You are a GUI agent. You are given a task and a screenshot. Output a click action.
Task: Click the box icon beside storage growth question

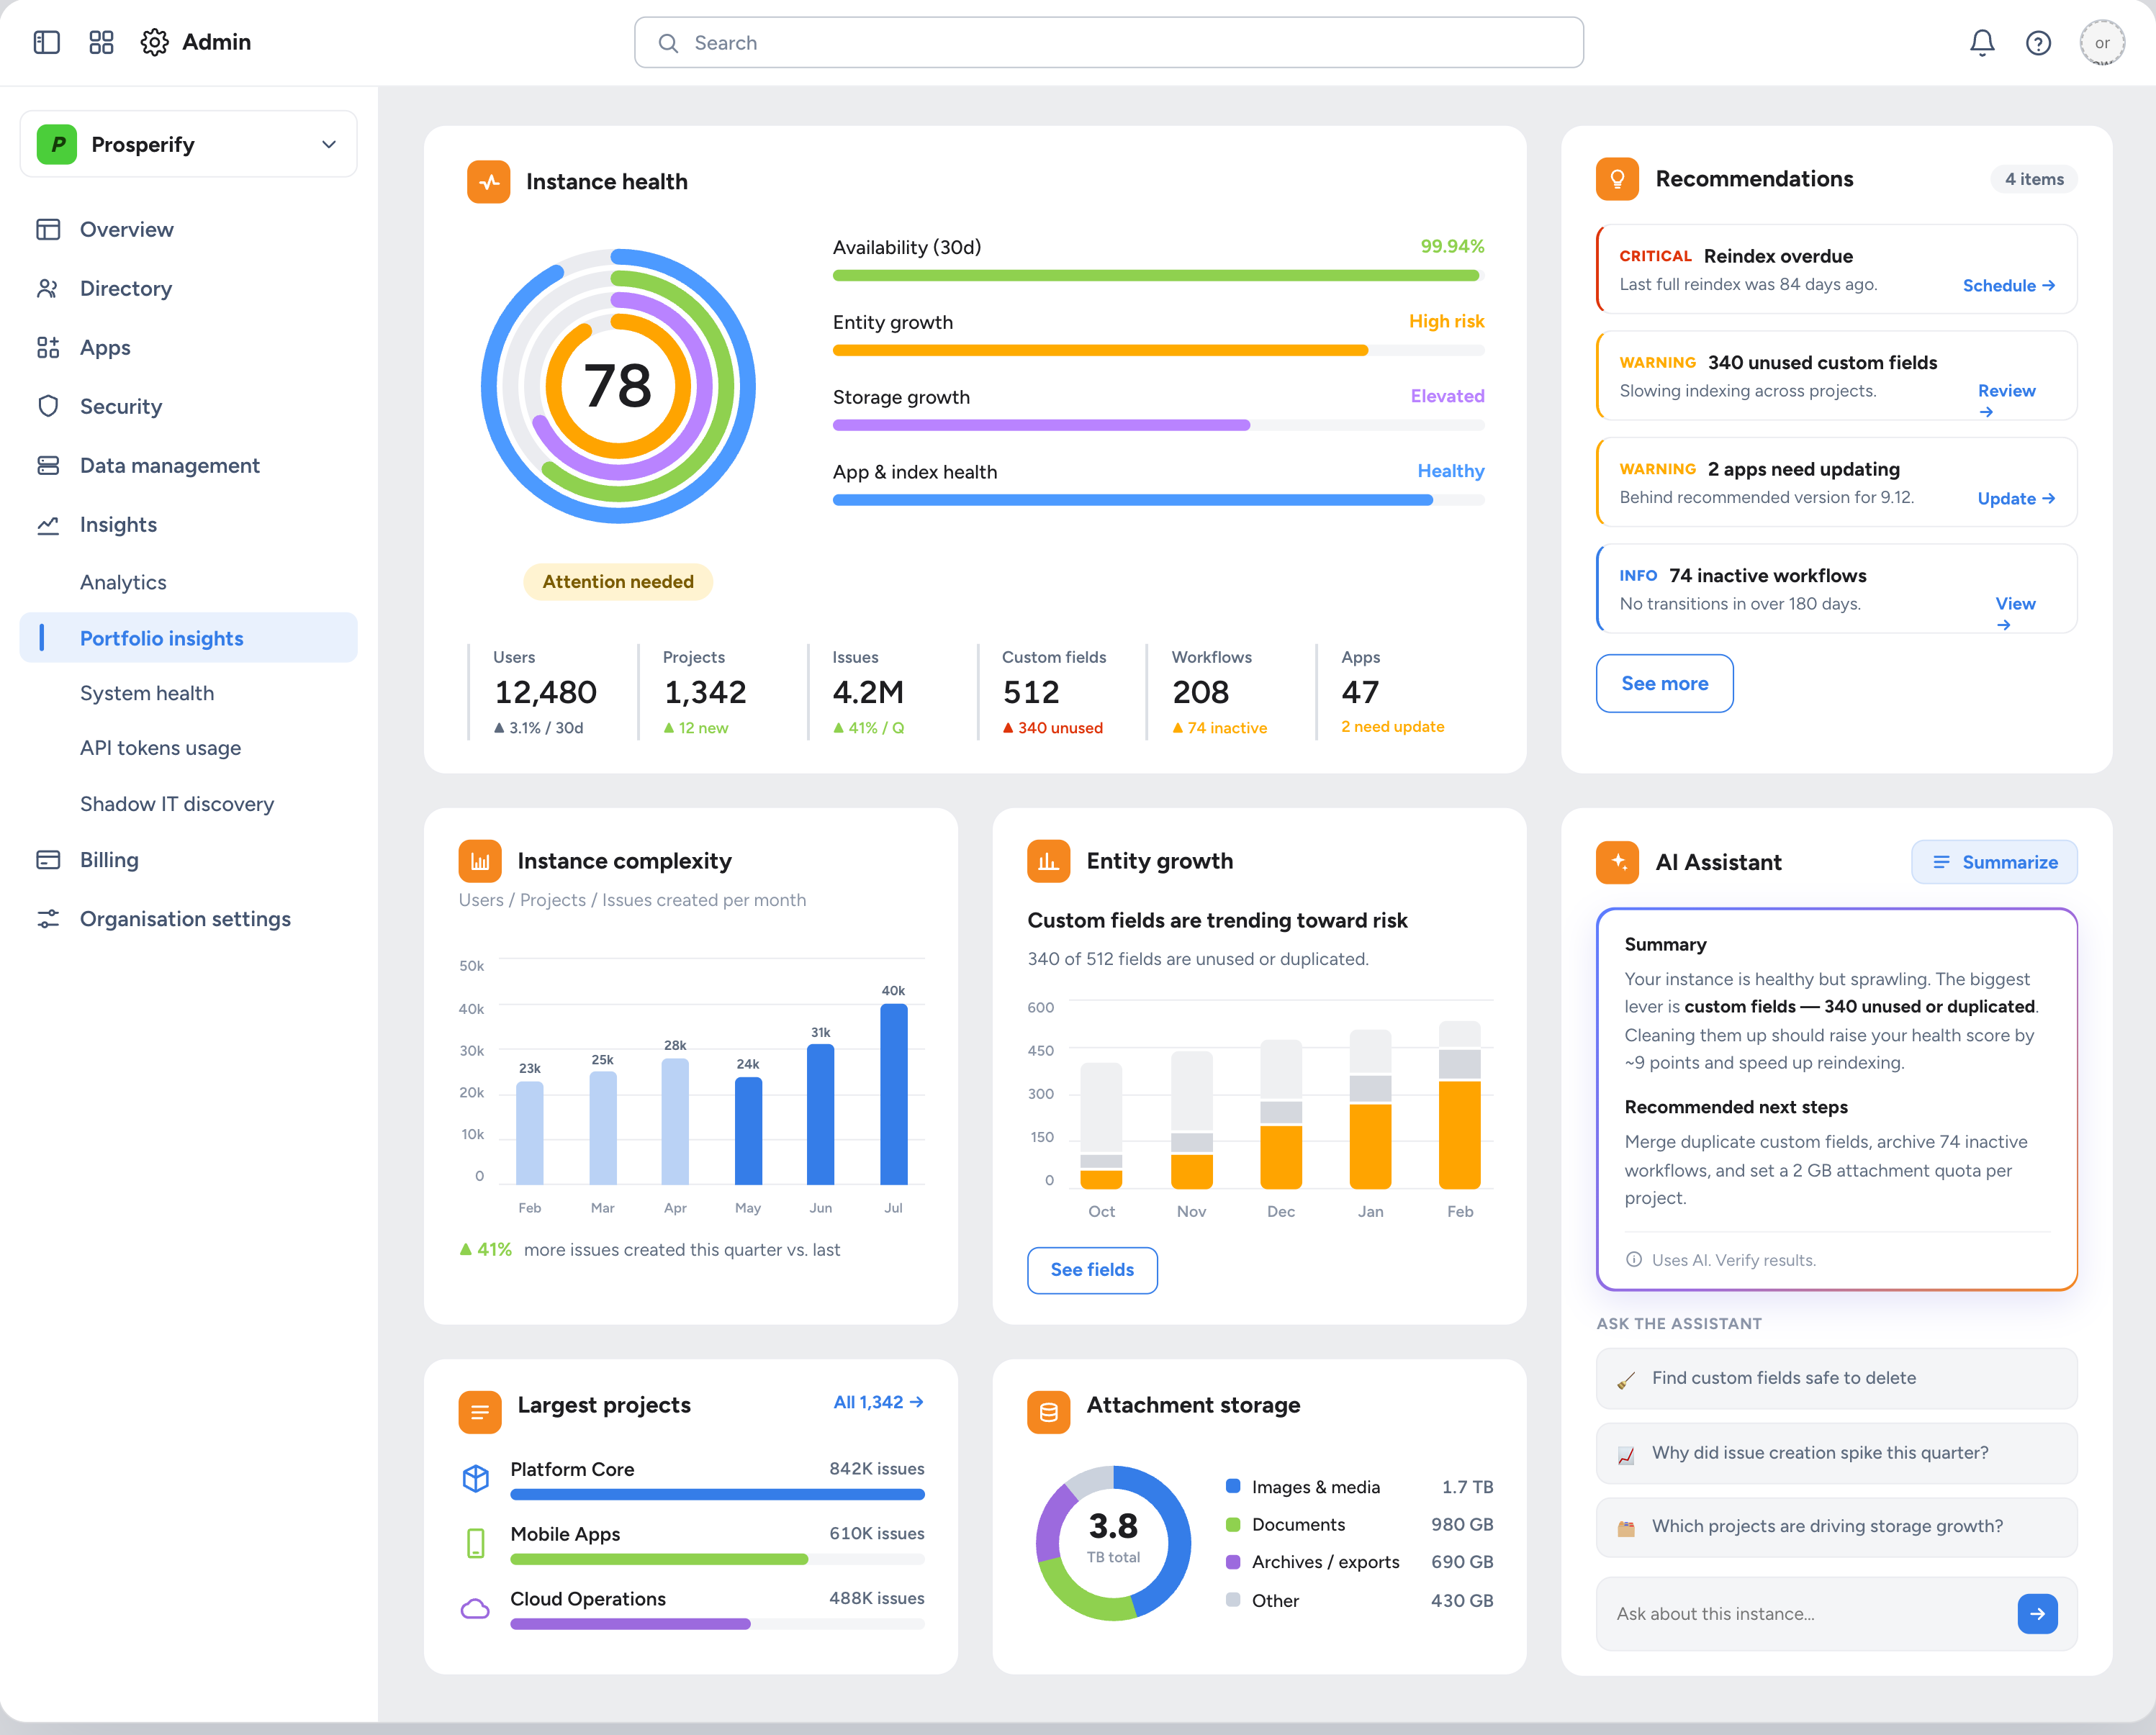(1626, 1528)
